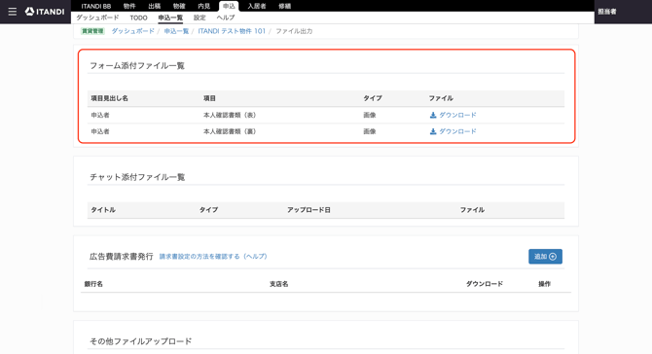The image size is (652, 354).
Task: Click the その他ファイルアップロード heading
Action: pyautogui.click(x=141, y=341)
